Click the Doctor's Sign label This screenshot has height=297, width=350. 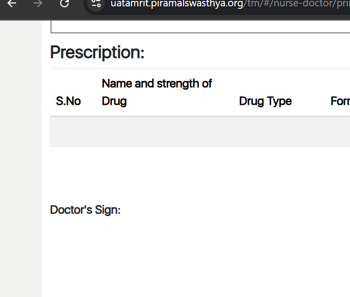[x=85, y=210]
